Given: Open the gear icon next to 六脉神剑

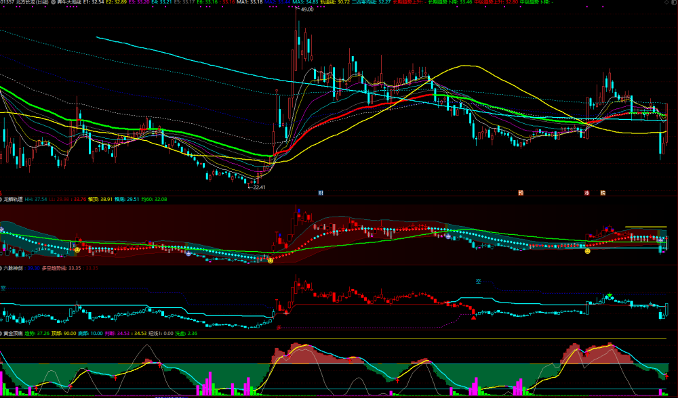Looking at the screenshot, I should coord(1,268).
